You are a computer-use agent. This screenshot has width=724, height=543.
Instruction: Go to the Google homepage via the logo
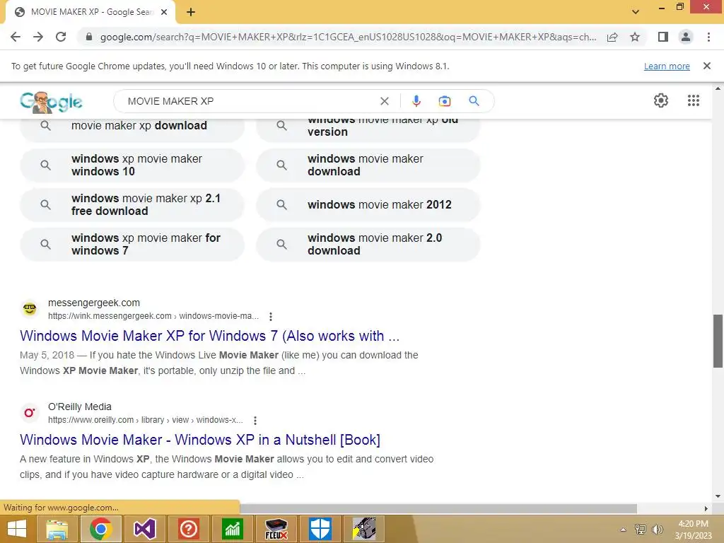[x=51, y=102]
